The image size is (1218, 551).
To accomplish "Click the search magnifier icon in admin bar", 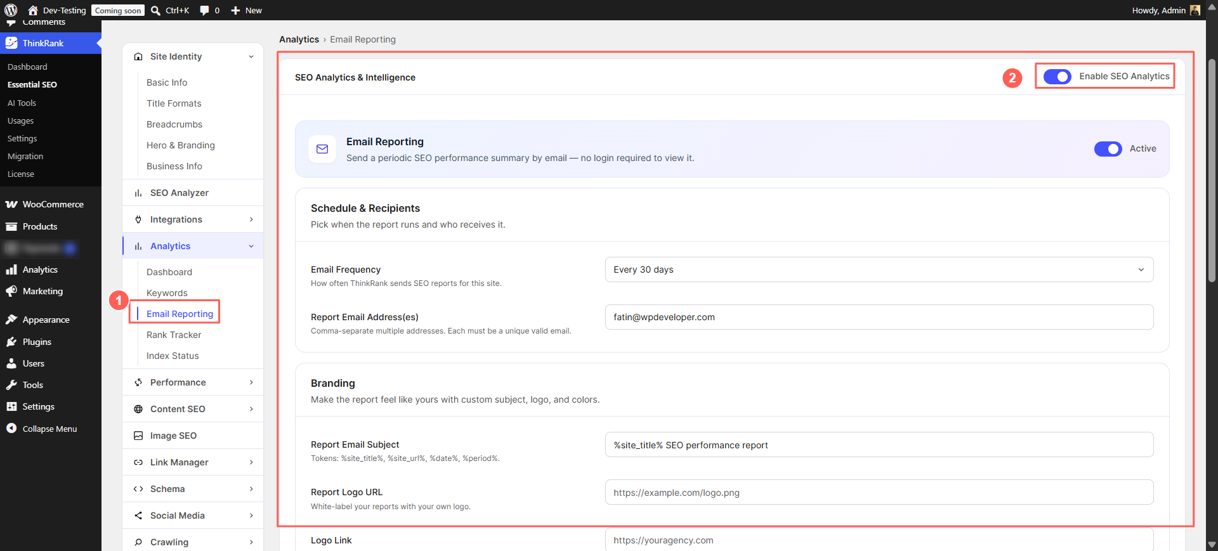I will click(155, 10).
